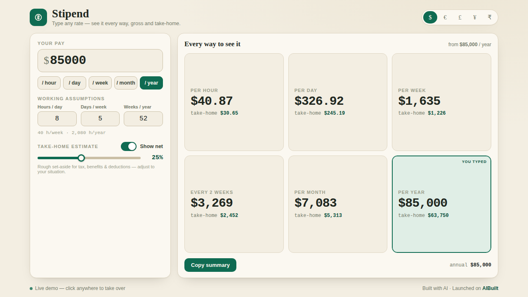
Task: Click the Stipend app title
Action: [71, 14]
